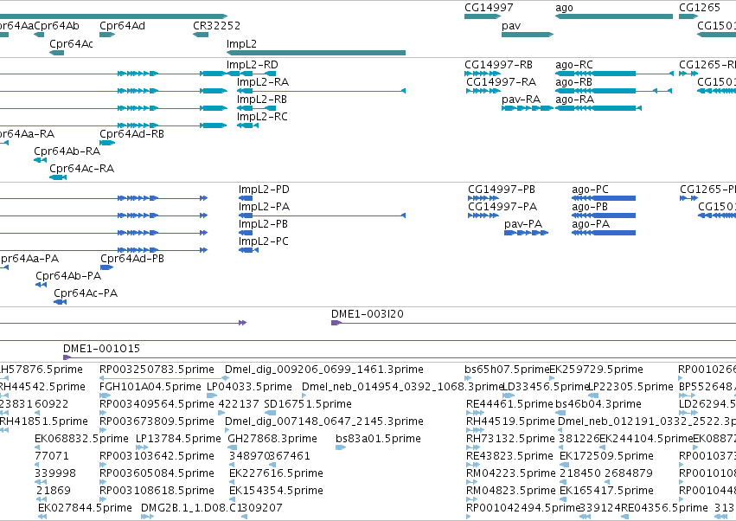Screen dimensions: 736x521
Task: Select the CG14997-PB protein label
Action: coord(502,190)
